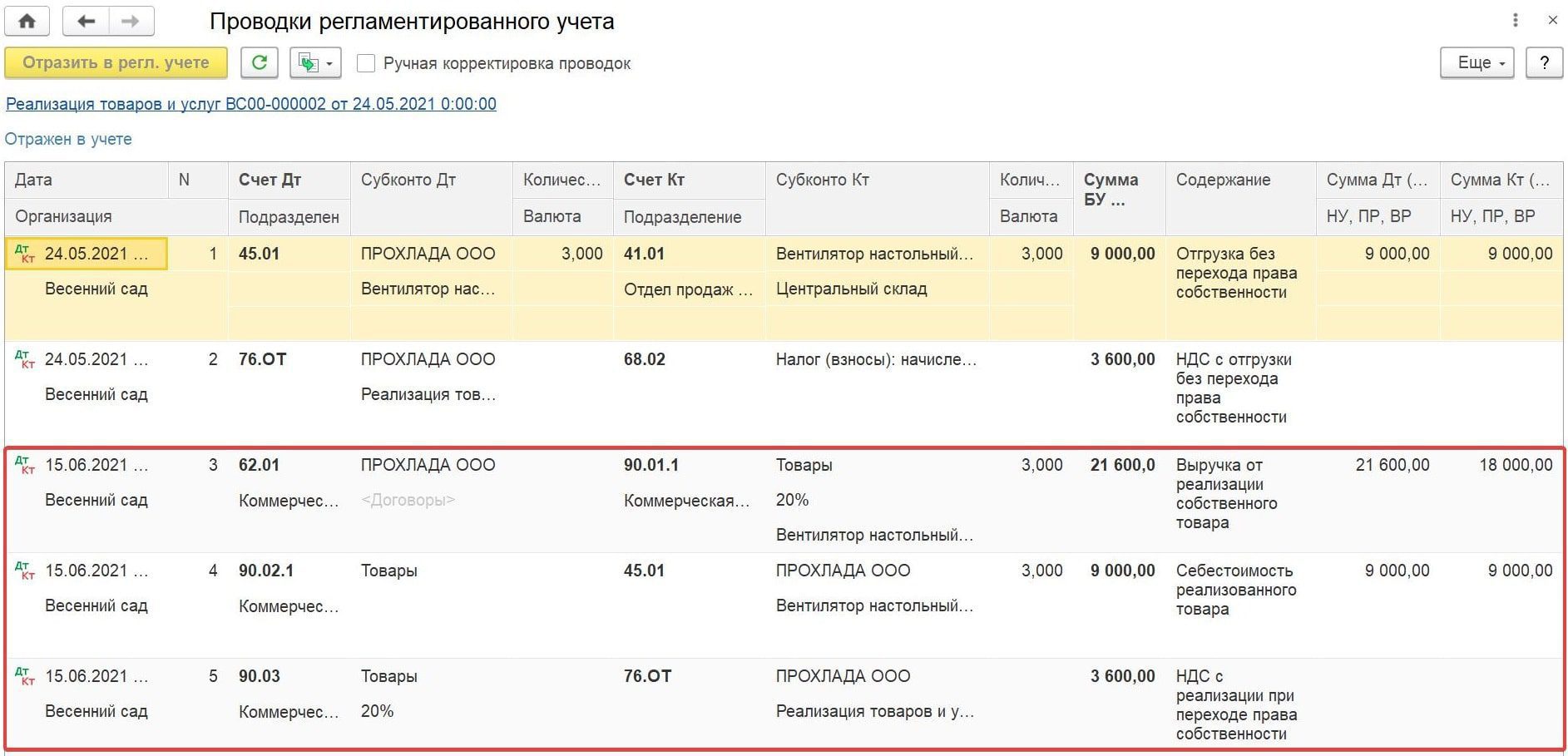
Task: Open the Реализация товаров и услуг document link
Action: pos(251,104)
